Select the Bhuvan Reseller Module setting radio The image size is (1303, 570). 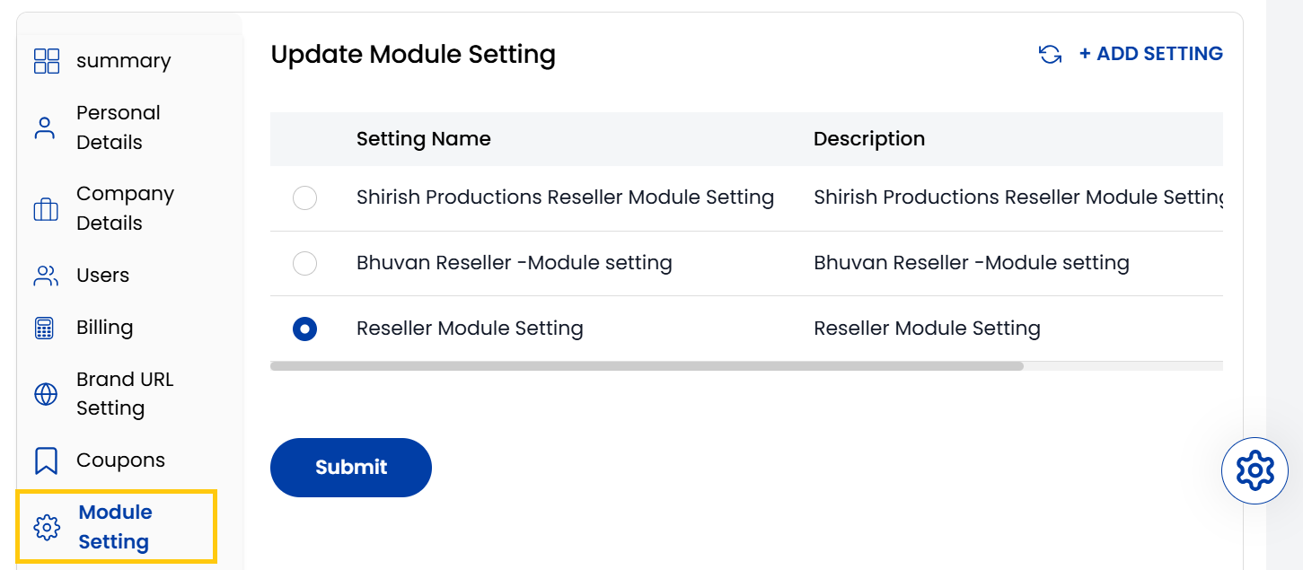(304, 263)
